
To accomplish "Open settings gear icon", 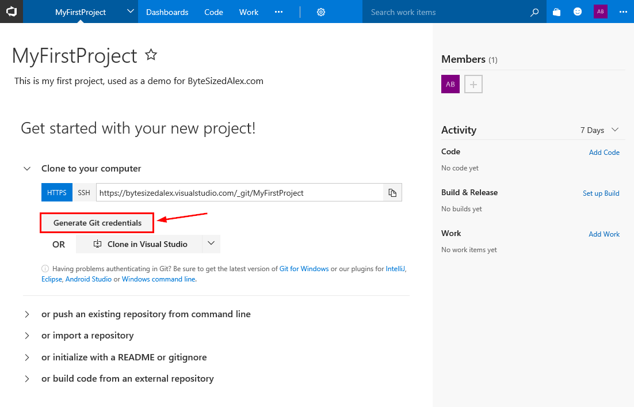I will click(321, 12).
